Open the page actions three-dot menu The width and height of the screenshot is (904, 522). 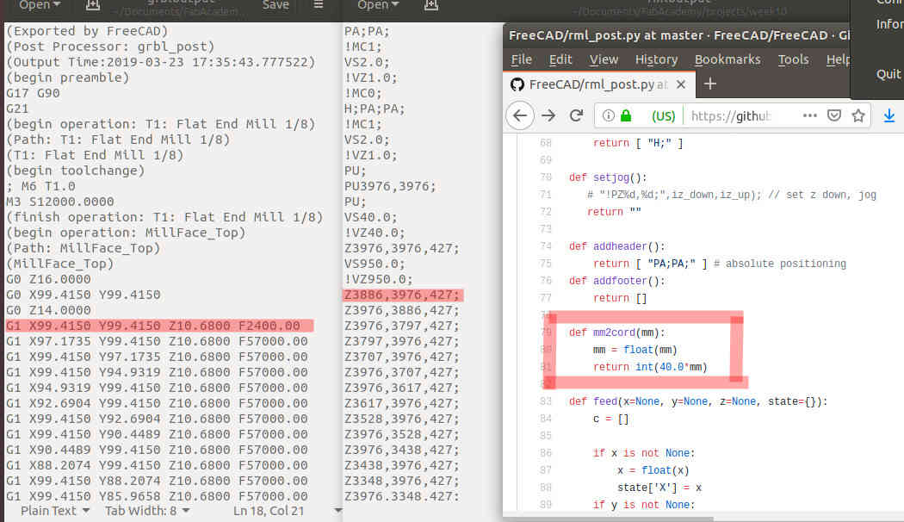809,116
